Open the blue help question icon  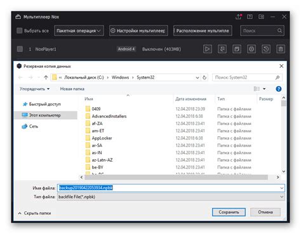point(279,89)
